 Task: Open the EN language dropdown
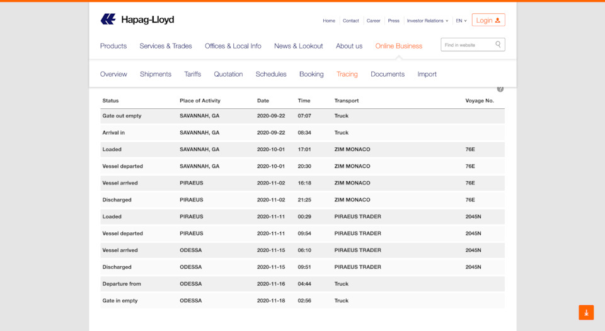(461, 21)
